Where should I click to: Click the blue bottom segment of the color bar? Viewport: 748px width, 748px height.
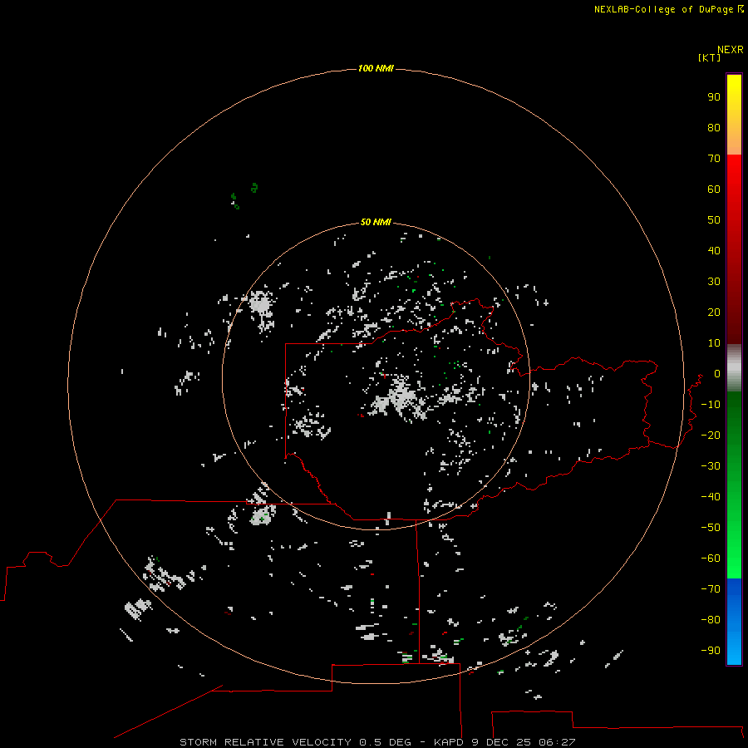pyautogui.click(x=734, y=622)
